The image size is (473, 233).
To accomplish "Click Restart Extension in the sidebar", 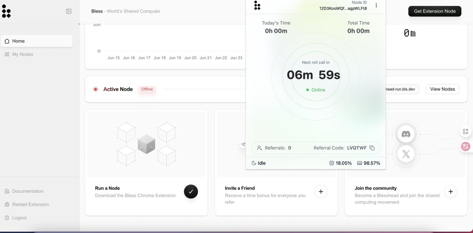I will [x=30, y=204].
